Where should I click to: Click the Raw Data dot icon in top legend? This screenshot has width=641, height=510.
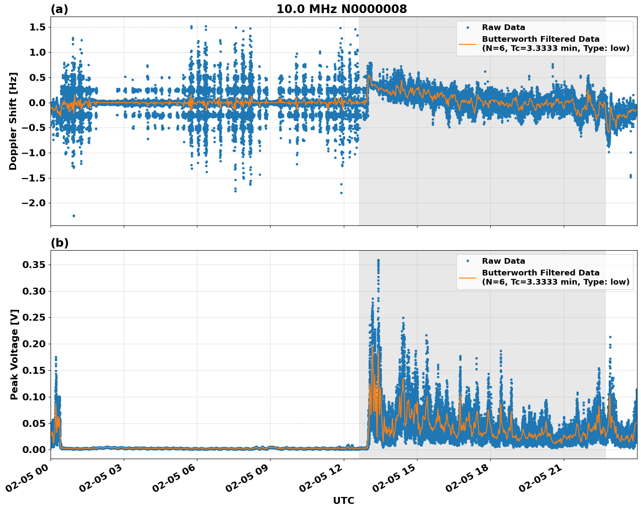pos(469,27)
